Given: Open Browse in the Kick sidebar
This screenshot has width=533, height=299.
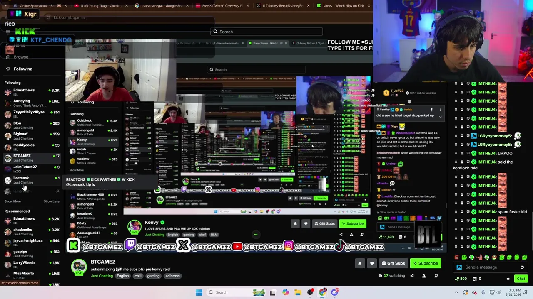Looking at the screenshot, I should point(21,57).
